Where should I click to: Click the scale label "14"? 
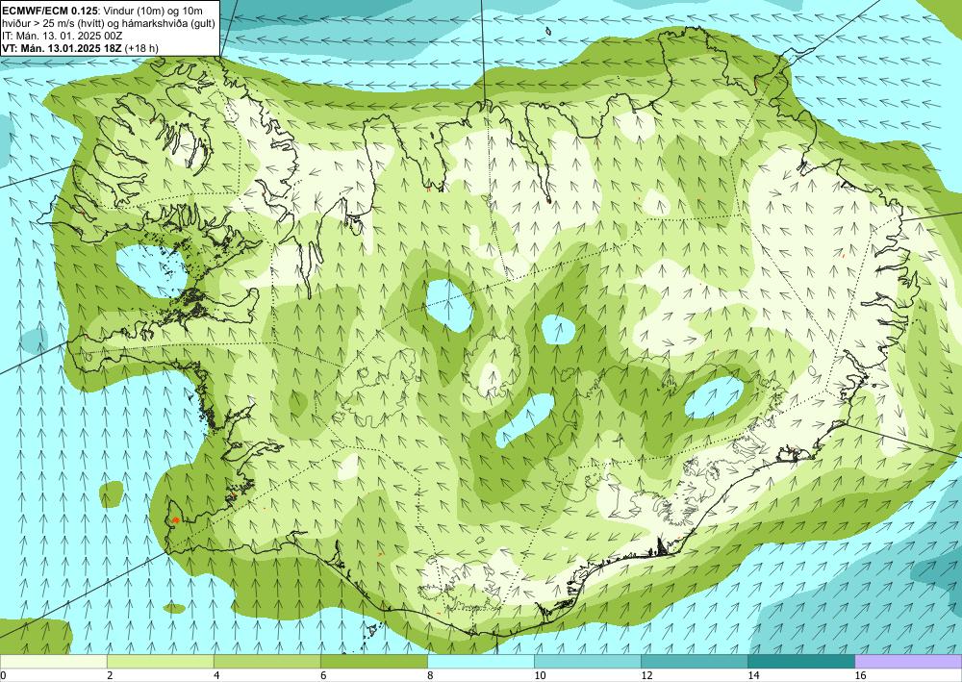[x=753, y=675]
